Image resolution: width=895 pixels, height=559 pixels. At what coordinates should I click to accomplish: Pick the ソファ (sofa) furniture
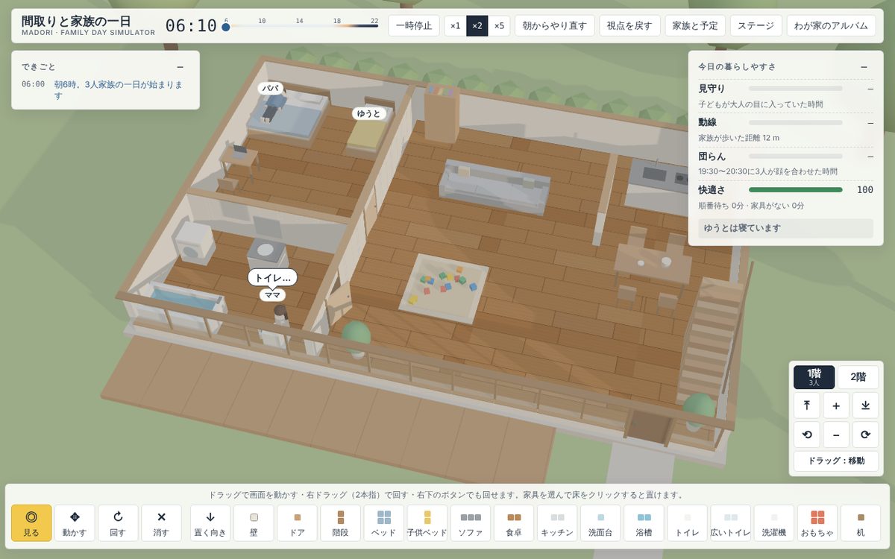(471, 522)
